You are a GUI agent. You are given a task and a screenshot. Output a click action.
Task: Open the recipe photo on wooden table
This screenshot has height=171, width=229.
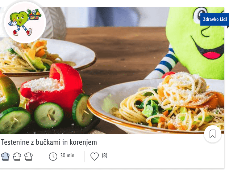tap(112, 70)
